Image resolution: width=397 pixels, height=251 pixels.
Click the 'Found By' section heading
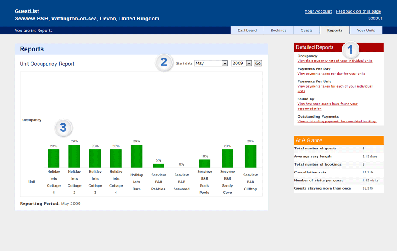[x=305, y=99]
